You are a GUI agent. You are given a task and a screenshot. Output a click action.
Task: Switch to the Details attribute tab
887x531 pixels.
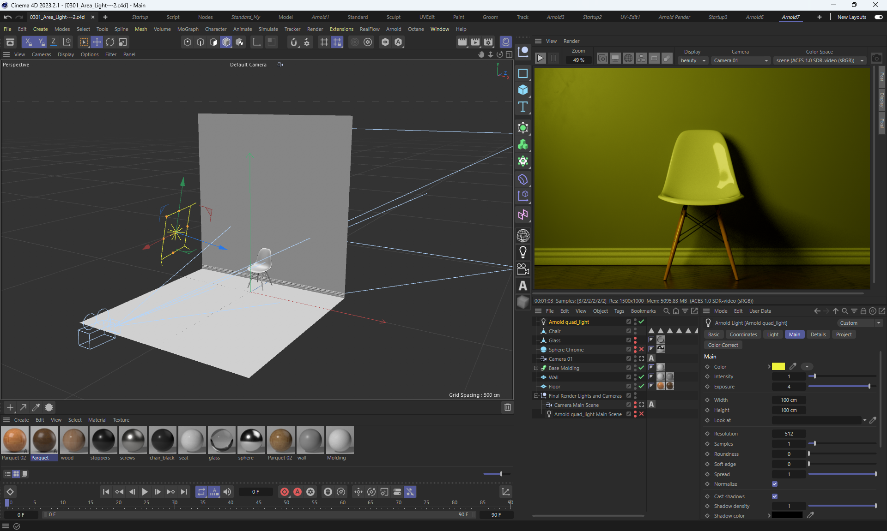818,334
